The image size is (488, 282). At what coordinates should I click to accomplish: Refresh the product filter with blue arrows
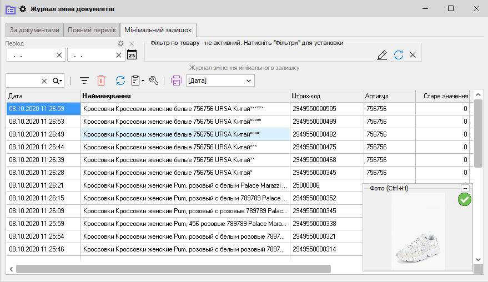click(x=398, y=54)
